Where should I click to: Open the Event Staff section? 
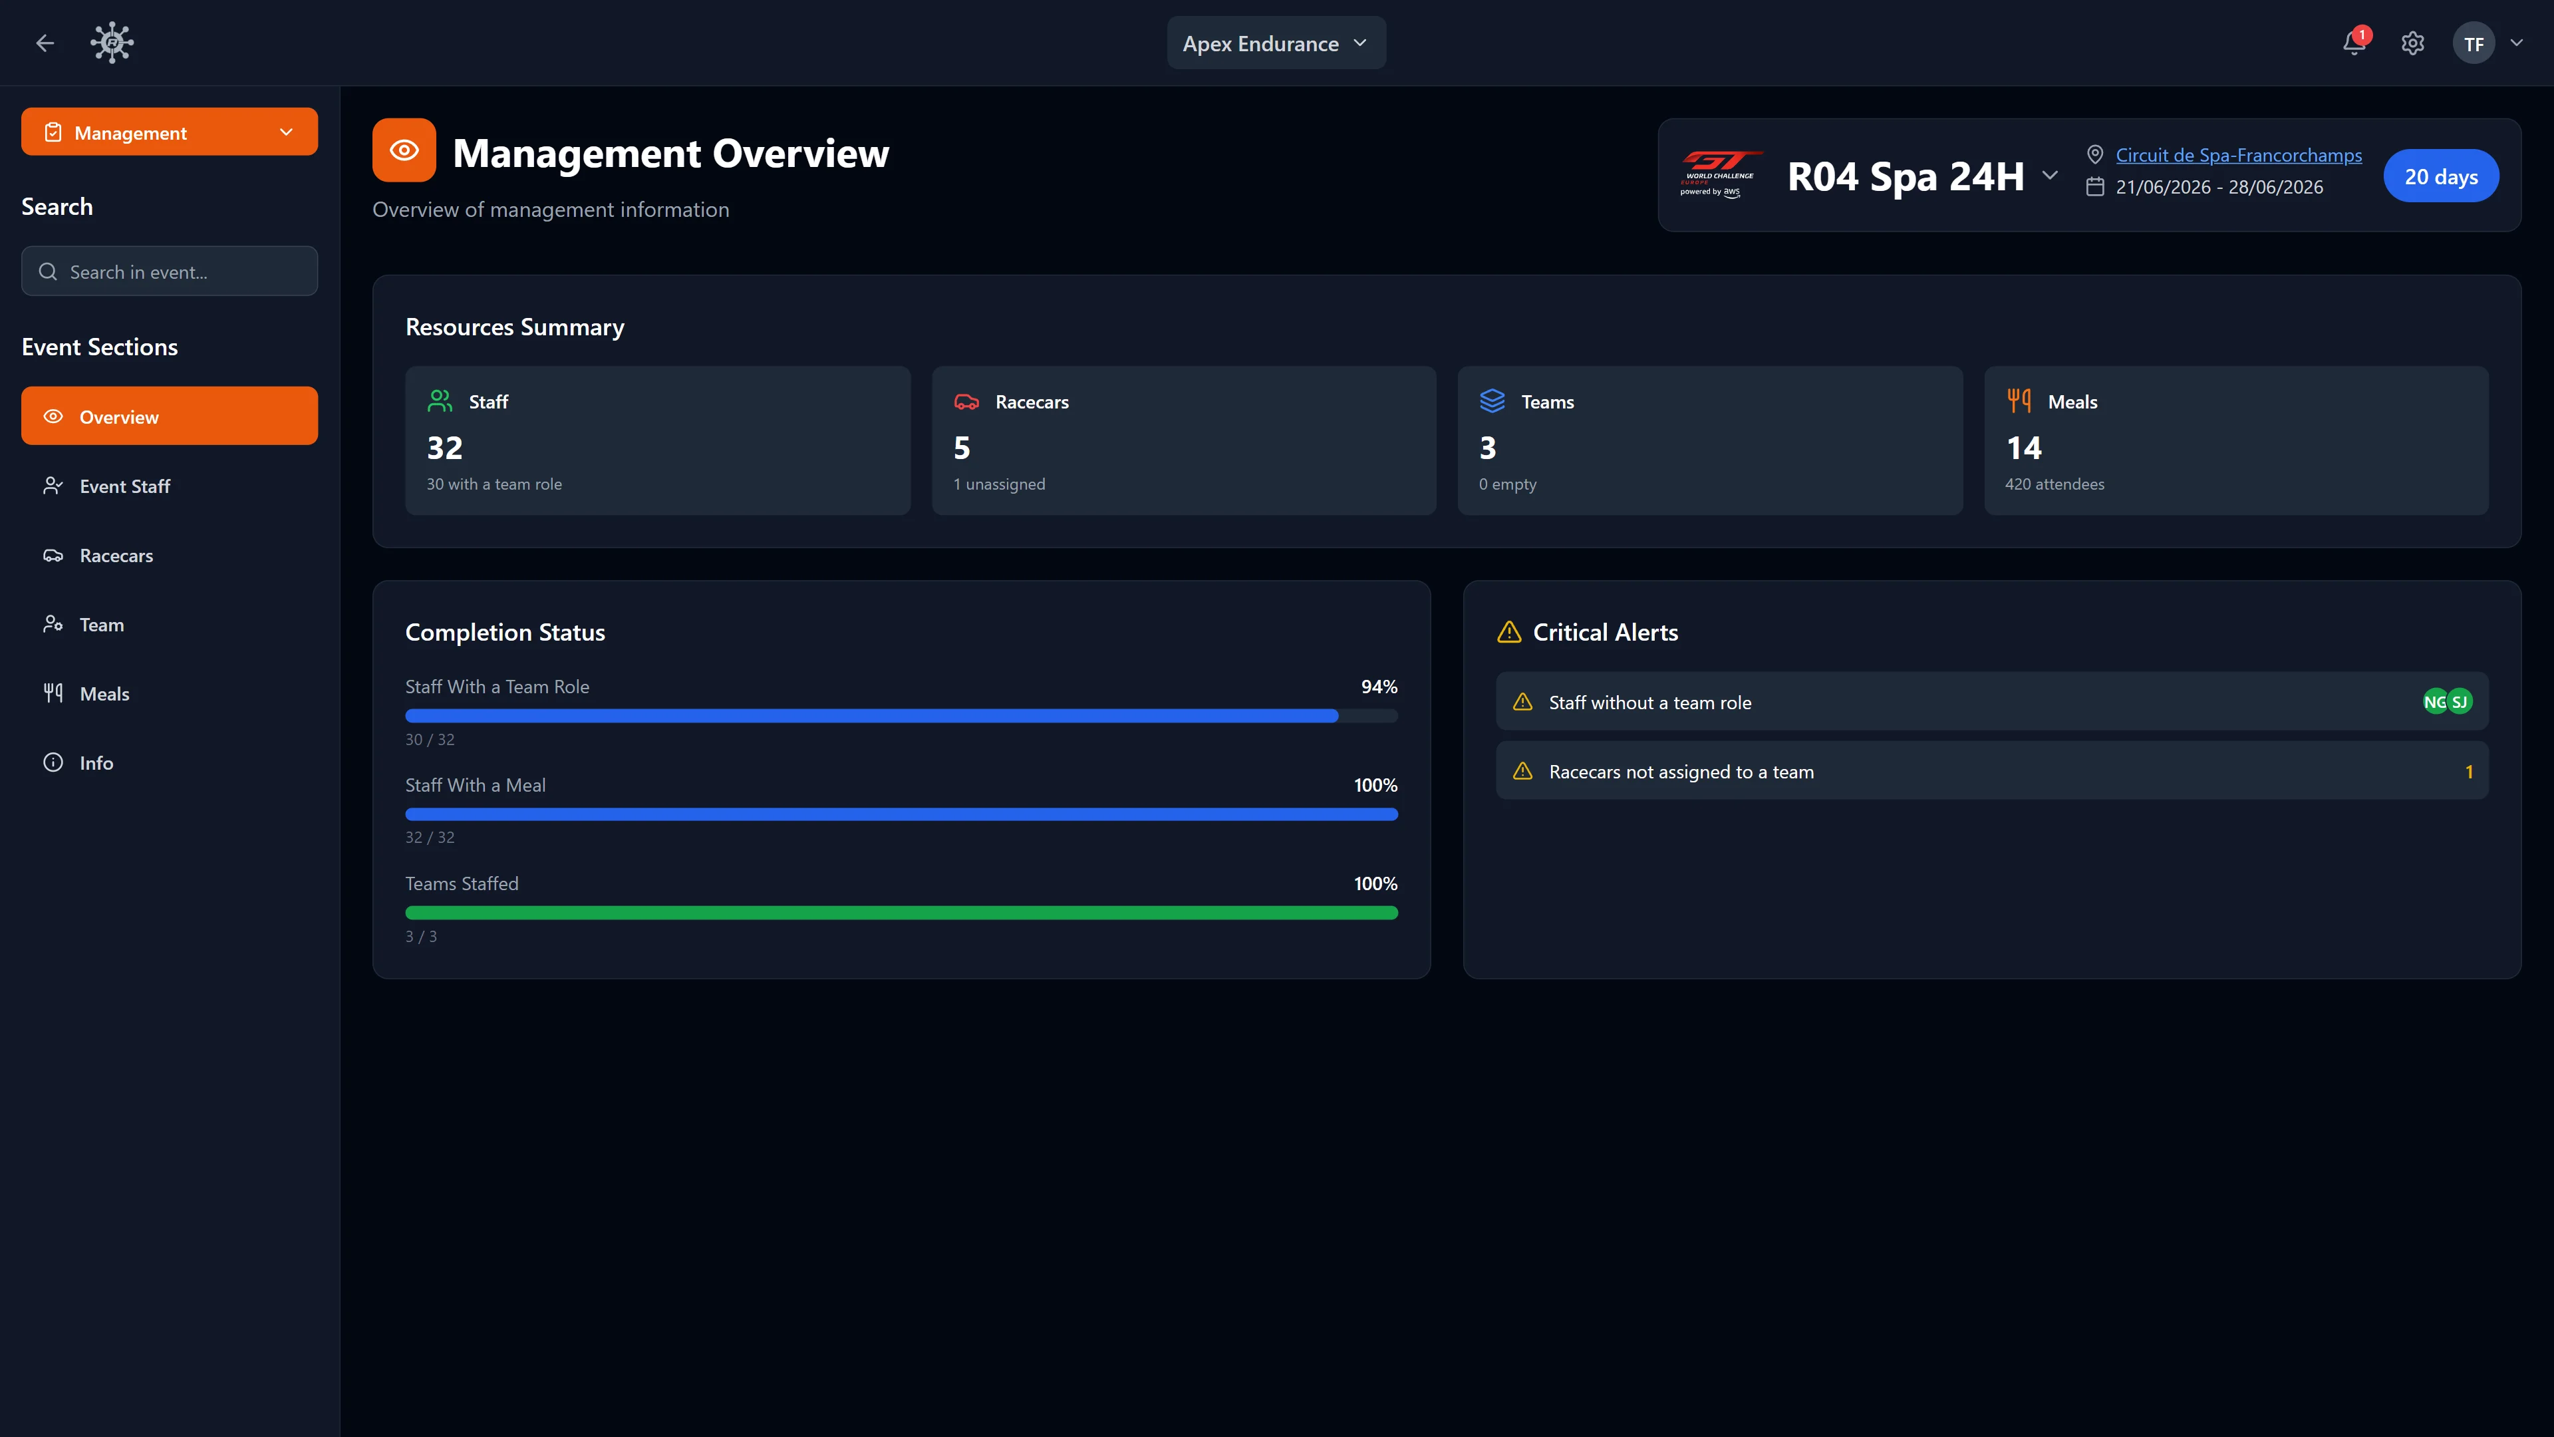(170, 485)
